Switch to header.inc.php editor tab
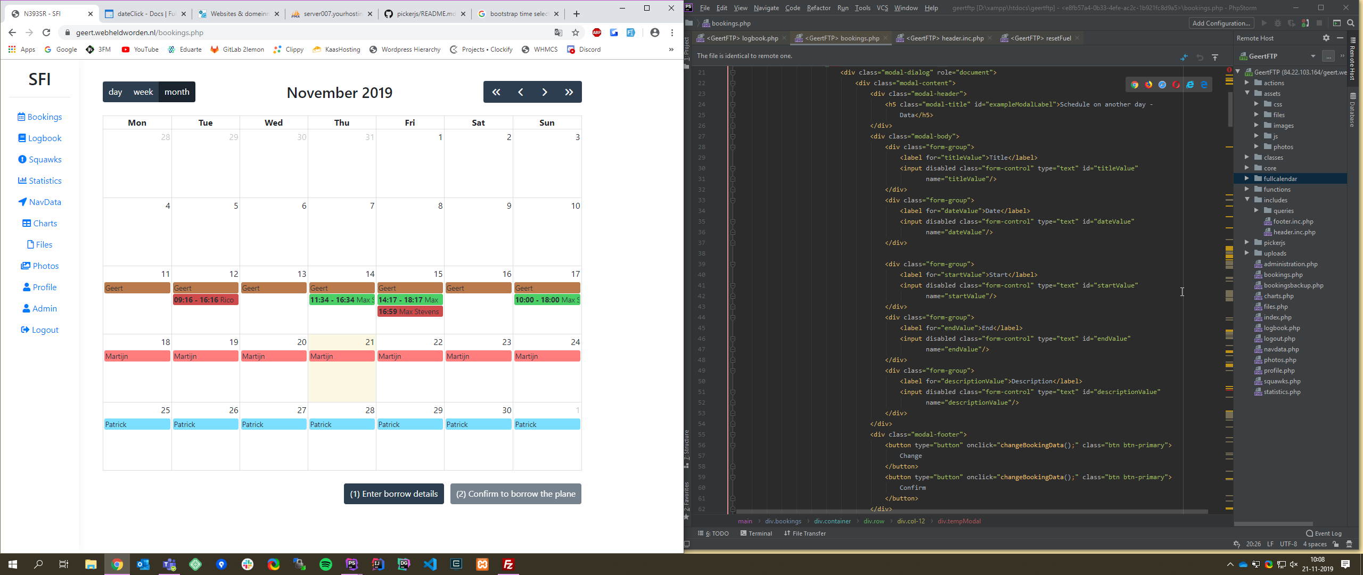Viewport: 1363px width, 575px height. coord(944,38)
